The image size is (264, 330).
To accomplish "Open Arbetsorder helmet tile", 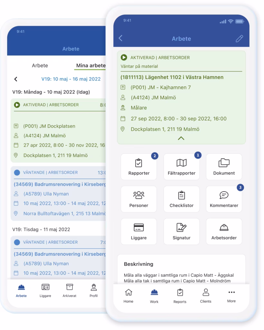I will click(x=224, y=231).
